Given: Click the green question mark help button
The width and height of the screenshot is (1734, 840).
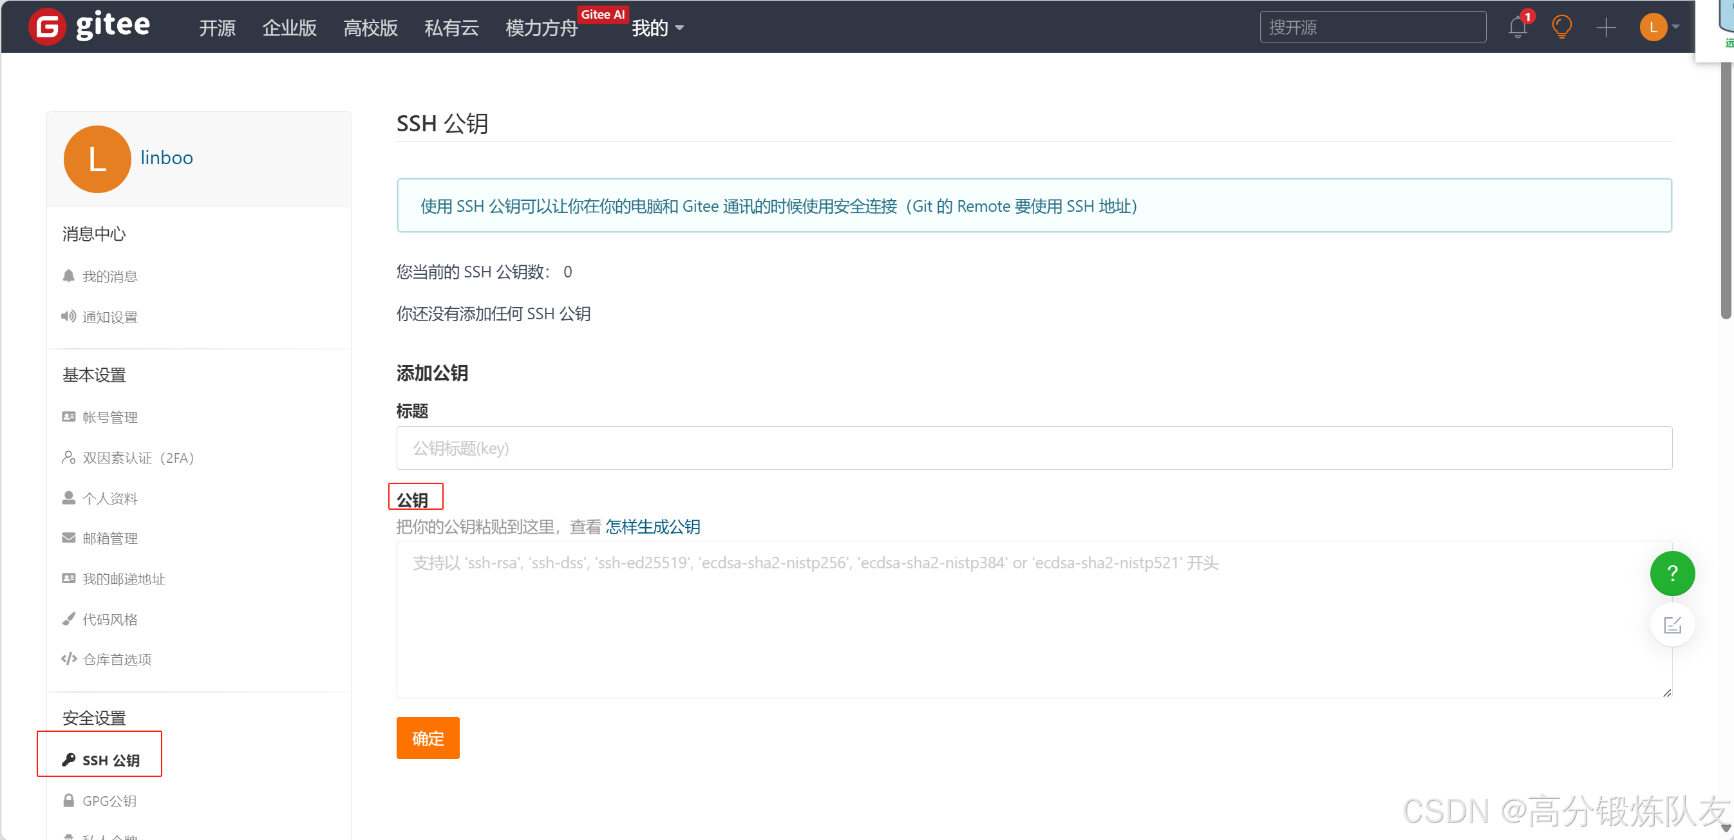Looking at the screenshot, I should pos(1672,574).
